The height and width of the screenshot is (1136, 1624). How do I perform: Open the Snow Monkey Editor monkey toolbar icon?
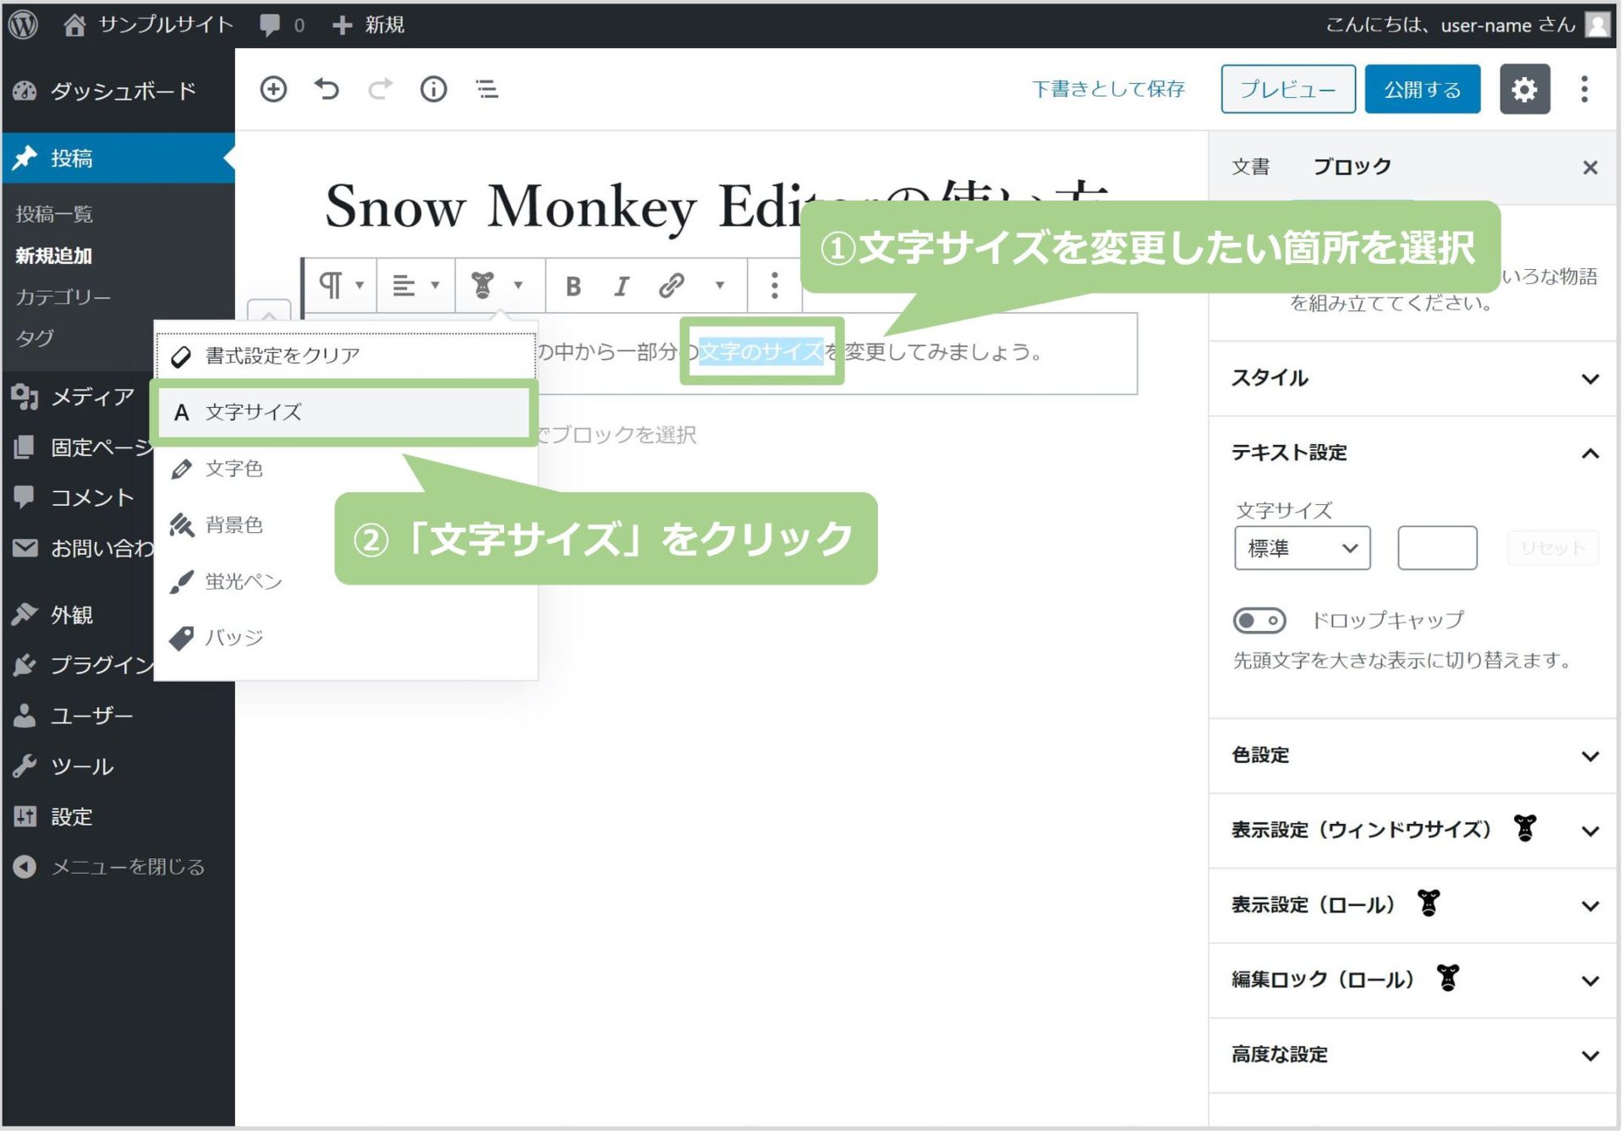[x=484, y=285]
